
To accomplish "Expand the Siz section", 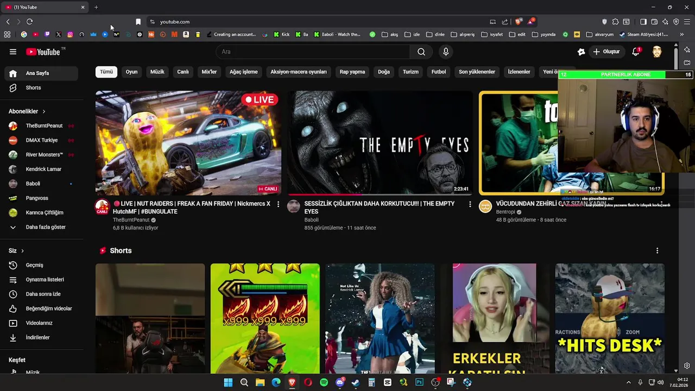I will click(x=17, y=251).
